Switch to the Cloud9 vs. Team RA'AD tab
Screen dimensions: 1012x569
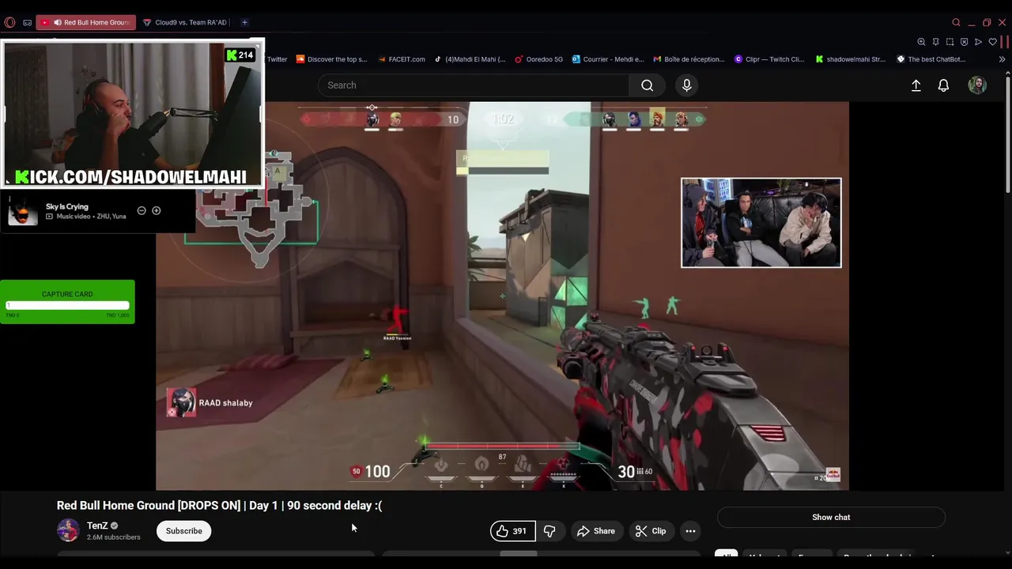pyautogui.click(x=186, y=22)
